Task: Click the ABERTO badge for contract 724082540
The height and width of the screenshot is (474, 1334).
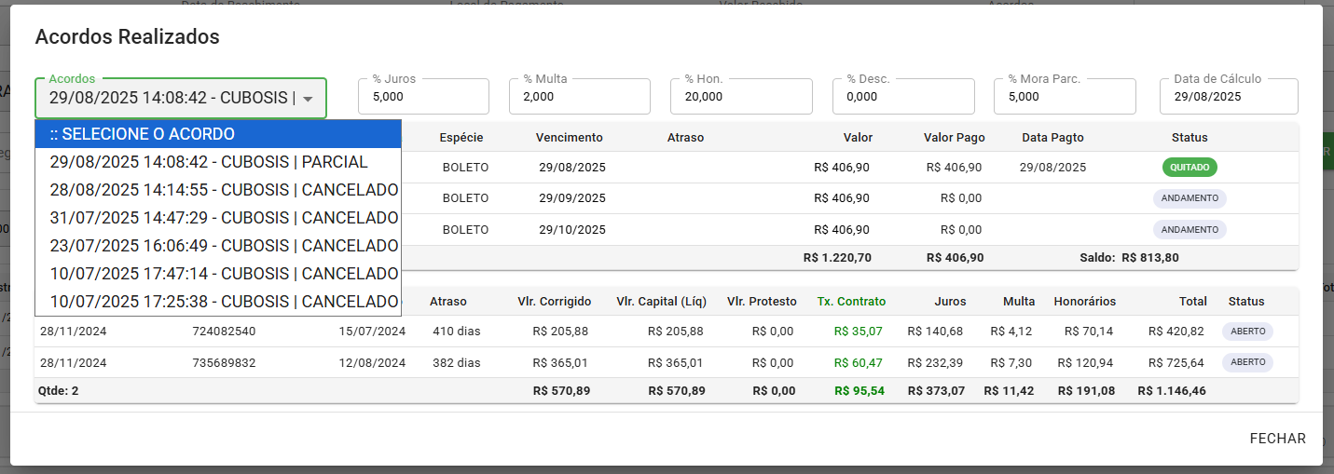Action: pyautogui.click(x=1247, y=332)
